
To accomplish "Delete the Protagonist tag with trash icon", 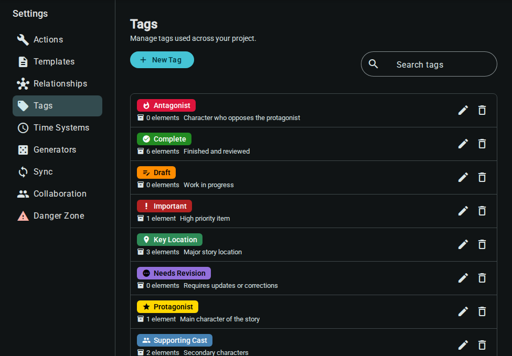I will 482,311.
